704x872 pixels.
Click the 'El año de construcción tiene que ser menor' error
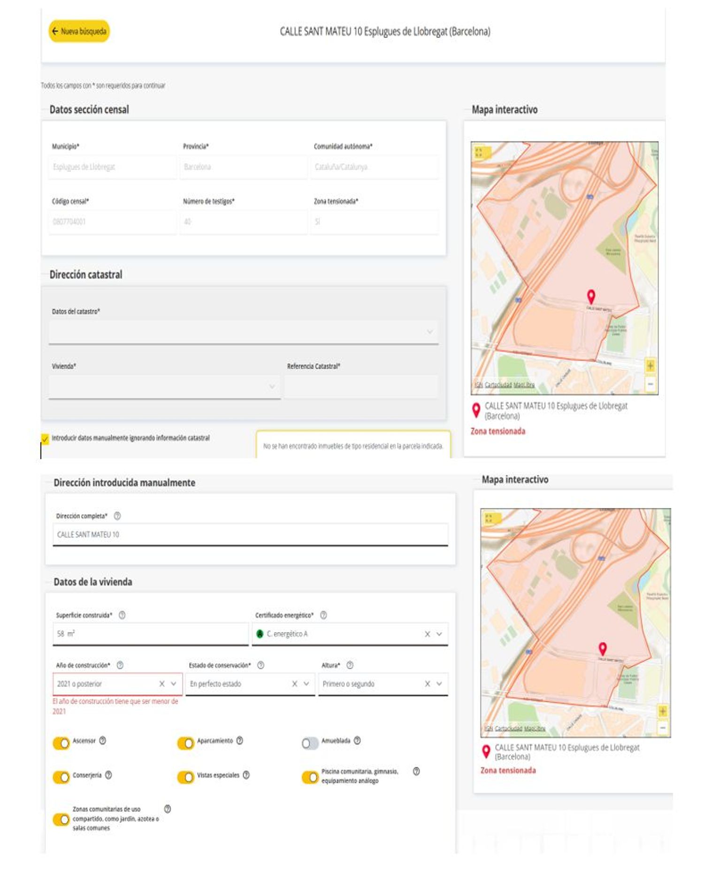point(115,706)
